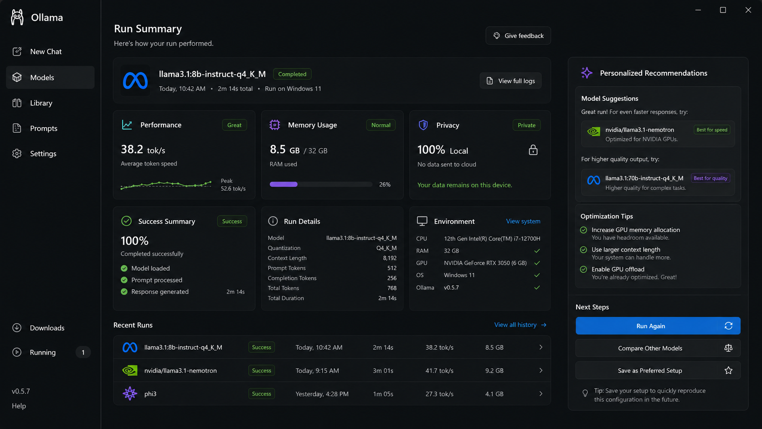Click the Peak 52.6 tok/s label
The image size is (762, 429).
[x=233, y=185]
